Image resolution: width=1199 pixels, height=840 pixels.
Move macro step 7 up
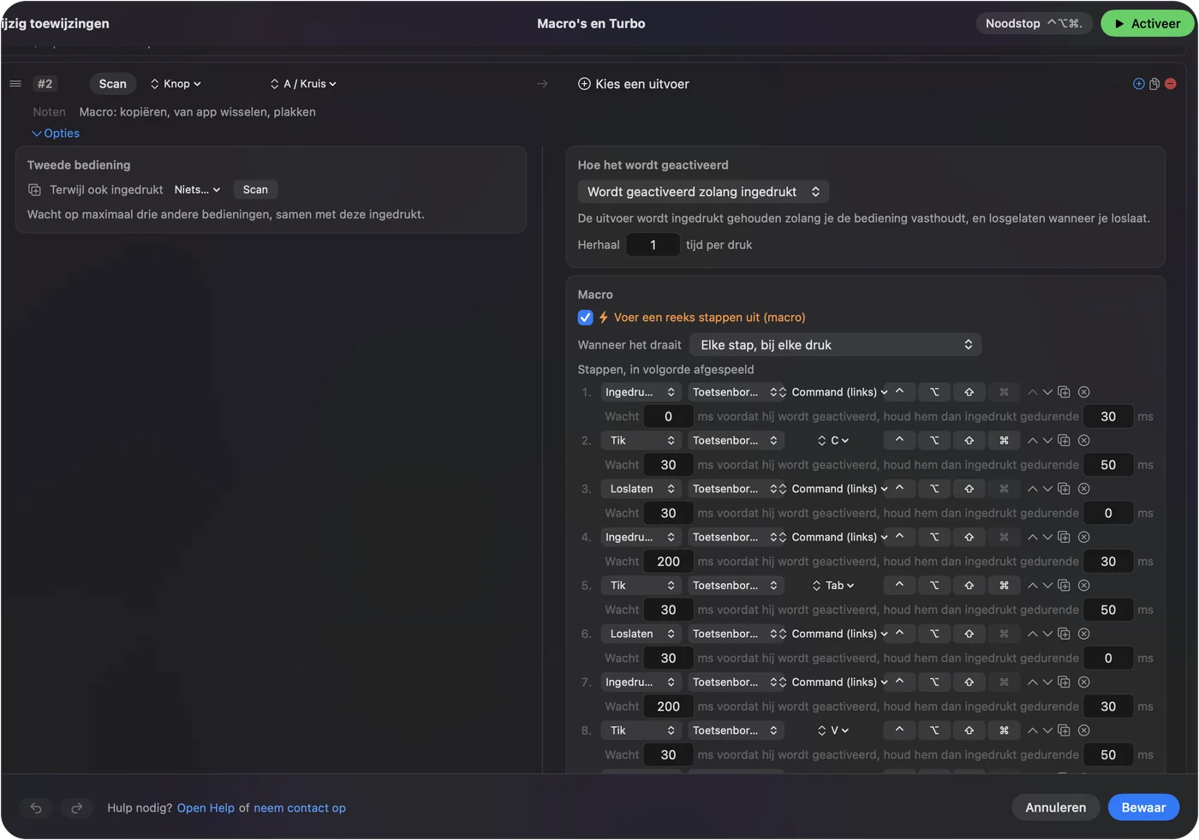point(1033,682)
